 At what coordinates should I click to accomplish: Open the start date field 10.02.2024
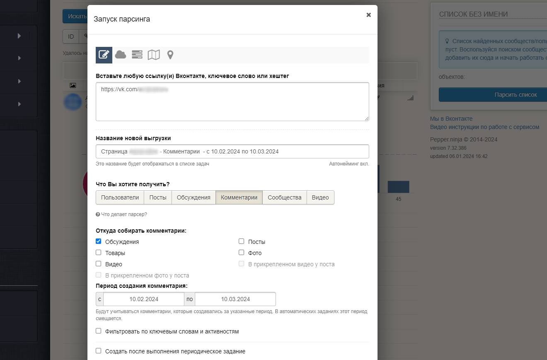coord(143,299)
